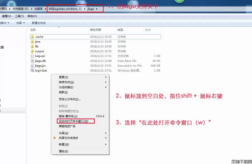252x164 pixels.
Task: Click the login.bat batch file icon
Action: point(32,70)
